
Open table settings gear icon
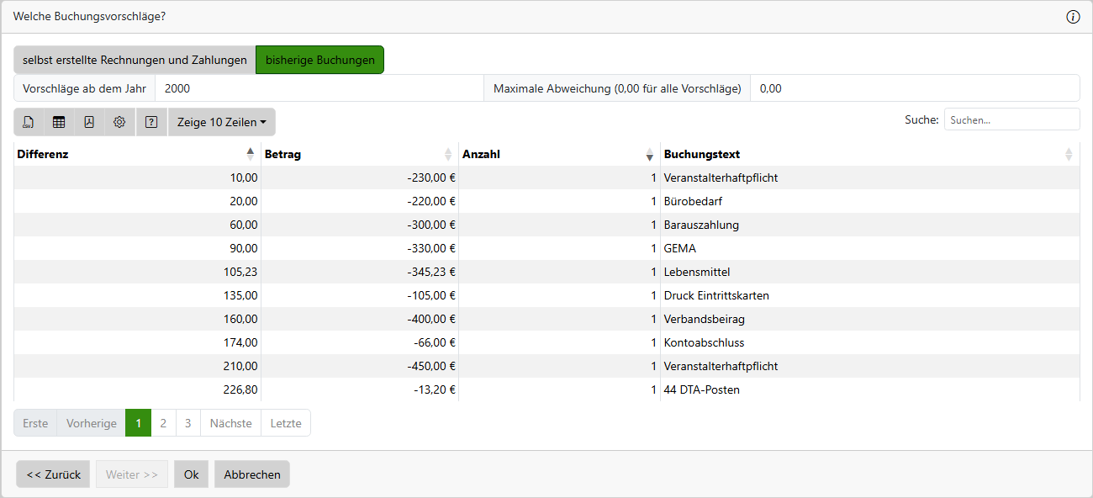[x=119, y=122]
